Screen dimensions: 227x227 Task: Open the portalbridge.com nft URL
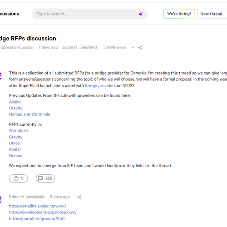pyautogui.click(x=37, y=218)
